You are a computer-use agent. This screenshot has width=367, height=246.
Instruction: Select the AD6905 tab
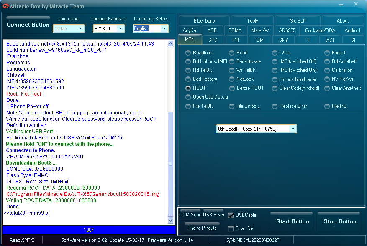287,30
